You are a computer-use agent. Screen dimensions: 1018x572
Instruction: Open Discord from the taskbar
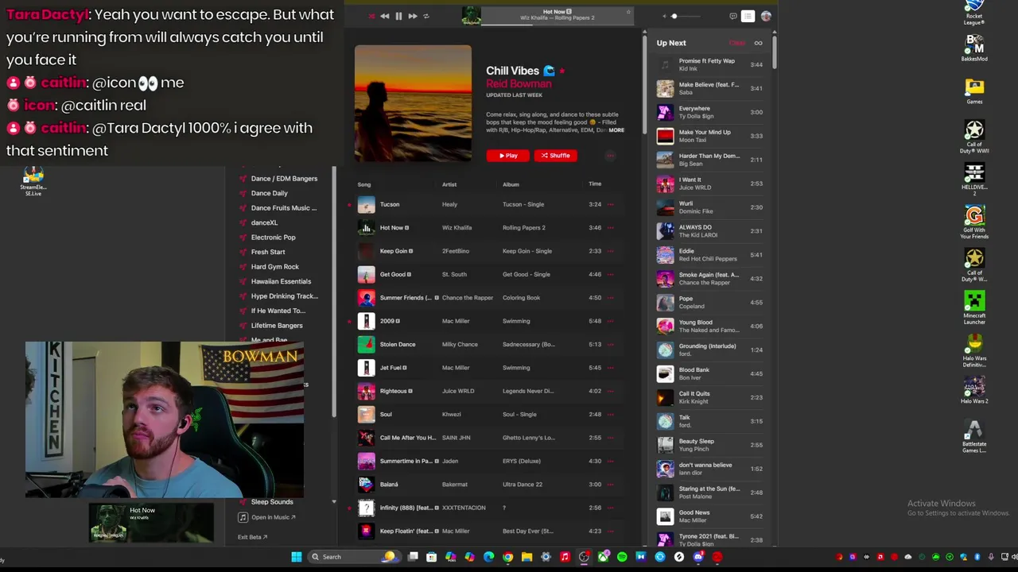(x=698, y=557)
